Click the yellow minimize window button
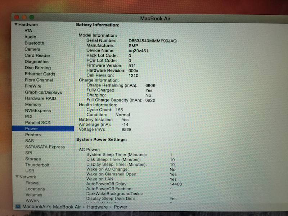Image resolution: width=288 pixels, height=216 pixels. (24, 17)
